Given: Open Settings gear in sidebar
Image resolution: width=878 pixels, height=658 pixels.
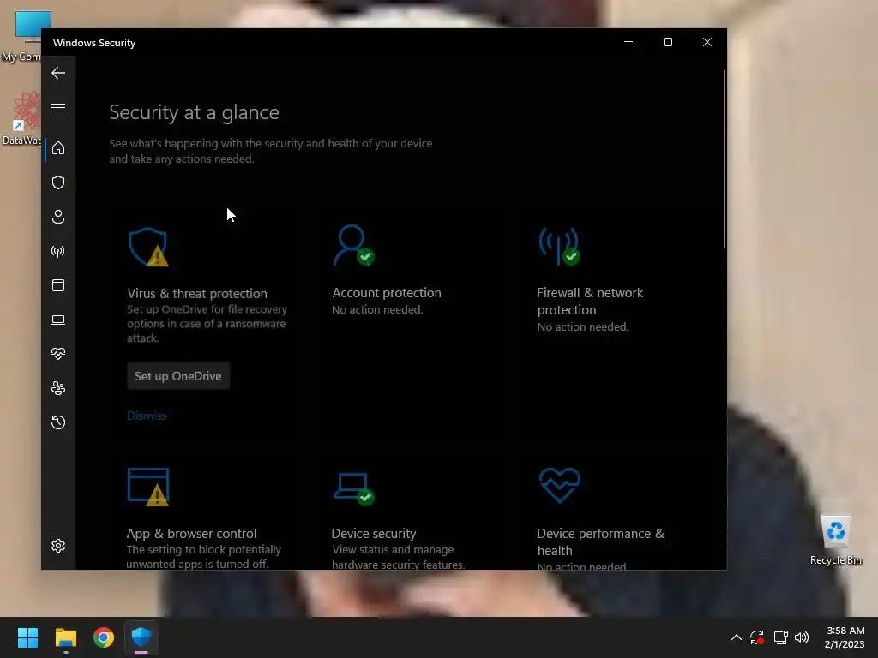Looking at the screenshot, I should (58, 546).
